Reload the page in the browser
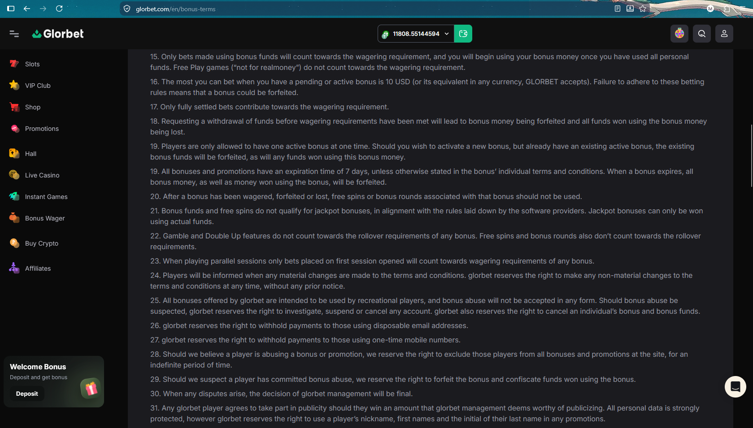The image size is (753, 428). coord(59,9)
